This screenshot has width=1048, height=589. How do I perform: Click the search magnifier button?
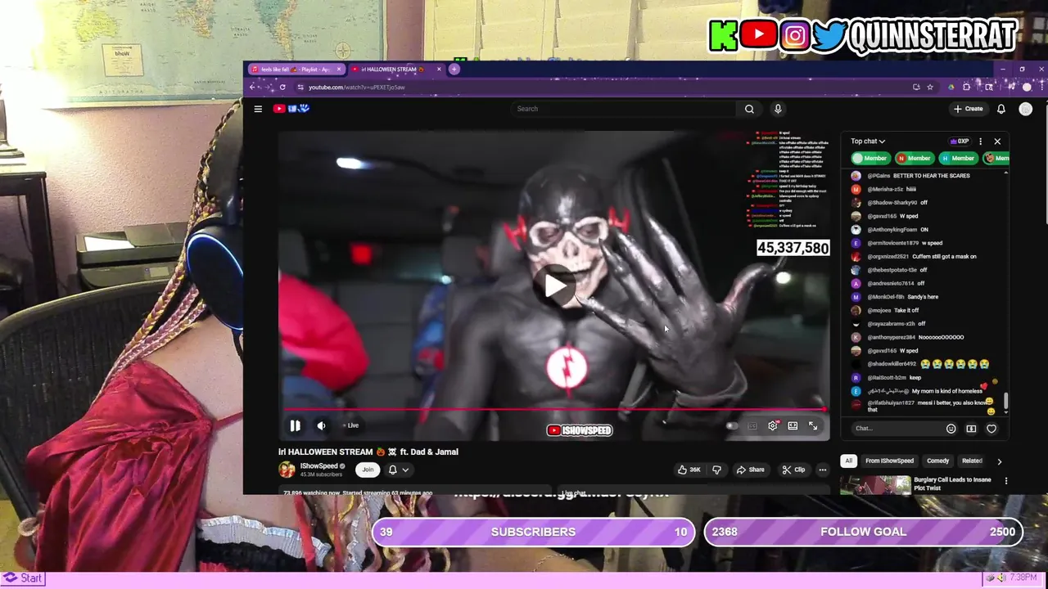[749, 109]
